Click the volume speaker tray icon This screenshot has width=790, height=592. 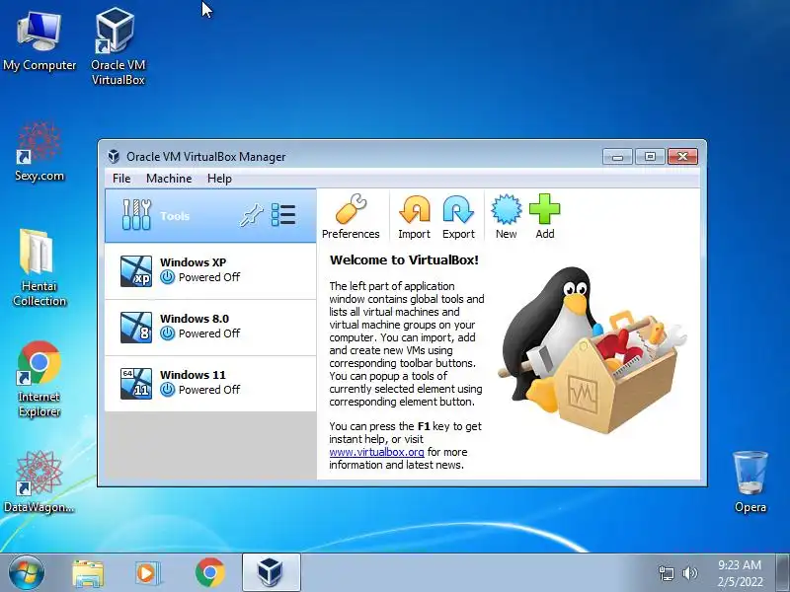689,573
